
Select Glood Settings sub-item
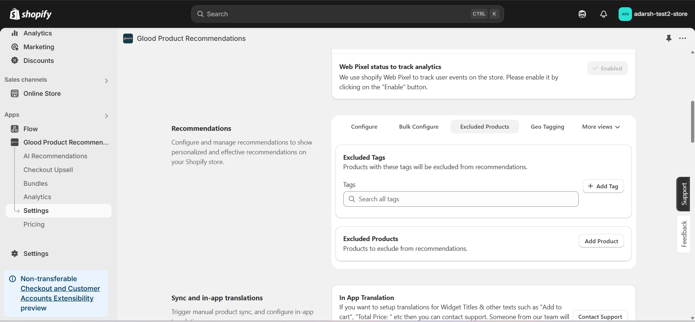pos(59,211)
